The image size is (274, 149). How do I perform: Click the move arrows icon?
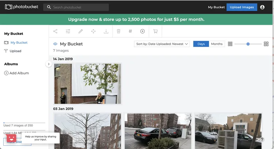tap(93, 31)
